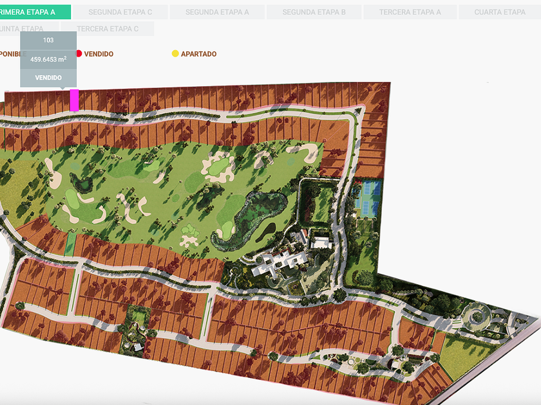This screenshot has height=405, width=541.
Task: Click the 459.6453 m² area value
Action: coord(48,59)
